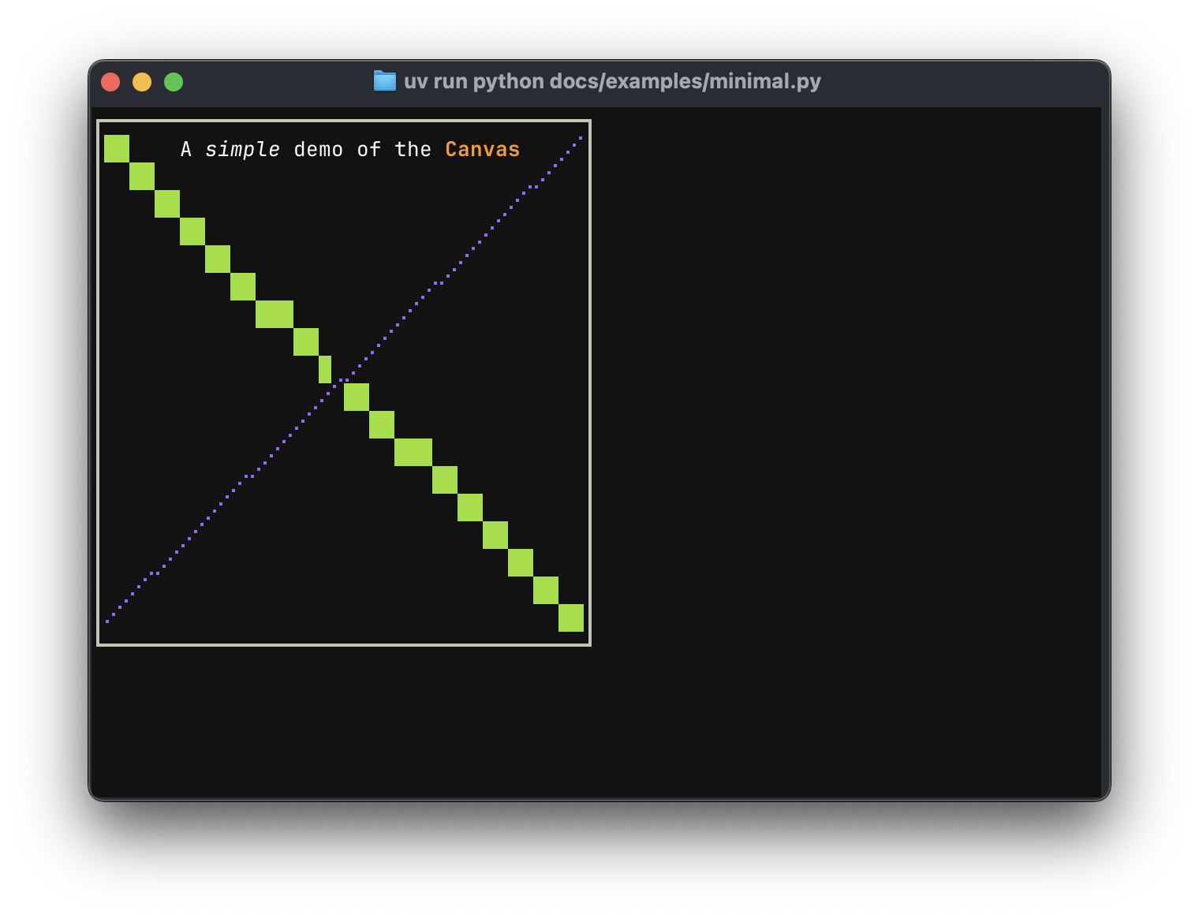1199x918 pixels.
Task: Click the purple dotted line's bottom-left endpoint
Action: coord(108,622)
